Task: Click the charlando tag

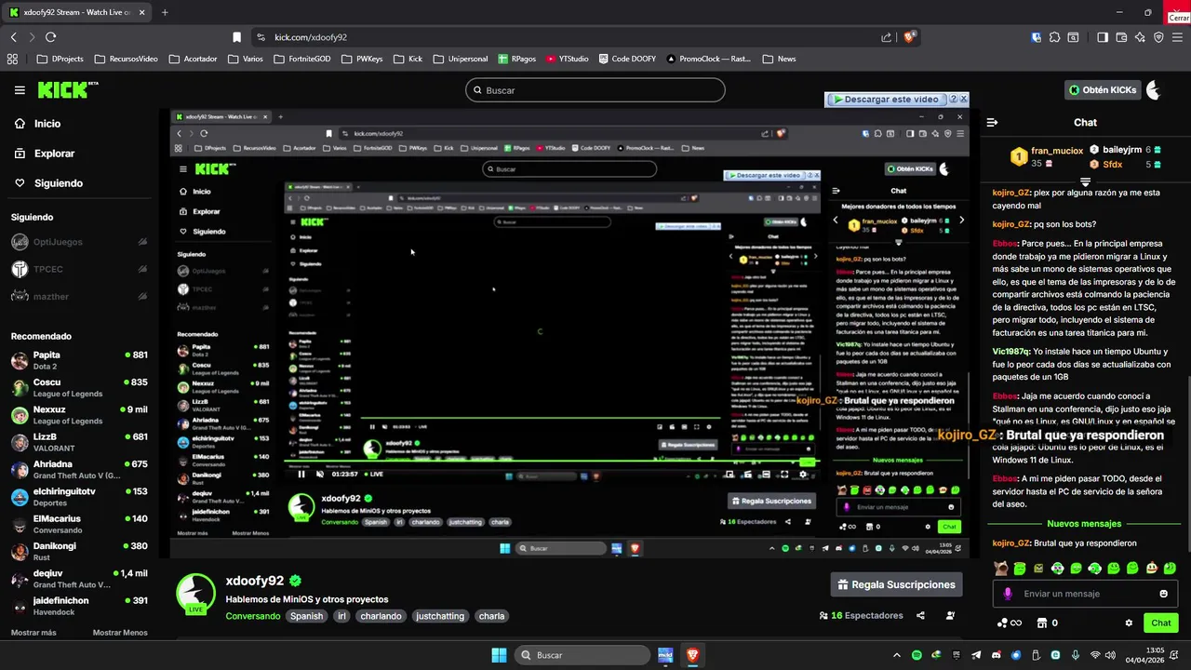Action: [x=381, y=616]
